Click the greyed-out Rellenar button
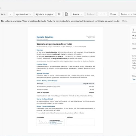The image size is (136, 136). click(x=91, y=14)
